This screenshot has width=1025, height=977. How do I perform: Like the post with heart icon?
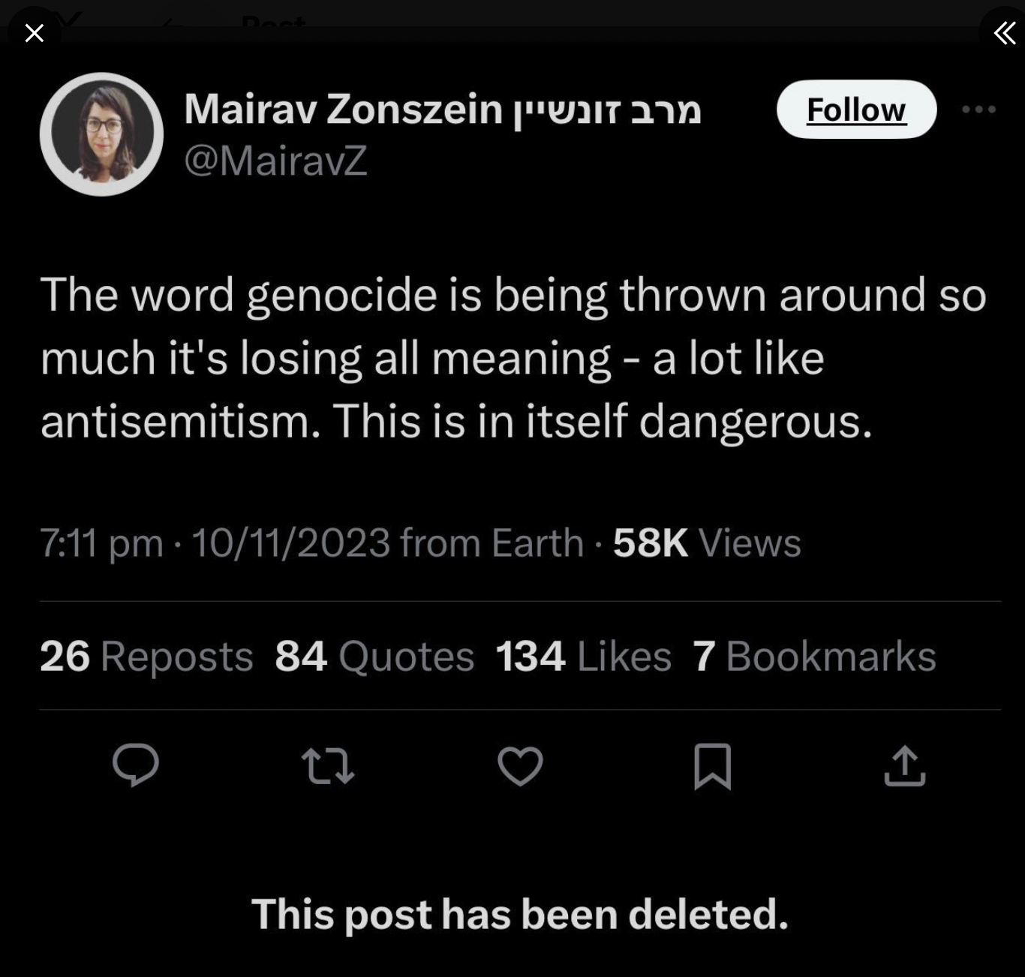[x=520, y=765]
